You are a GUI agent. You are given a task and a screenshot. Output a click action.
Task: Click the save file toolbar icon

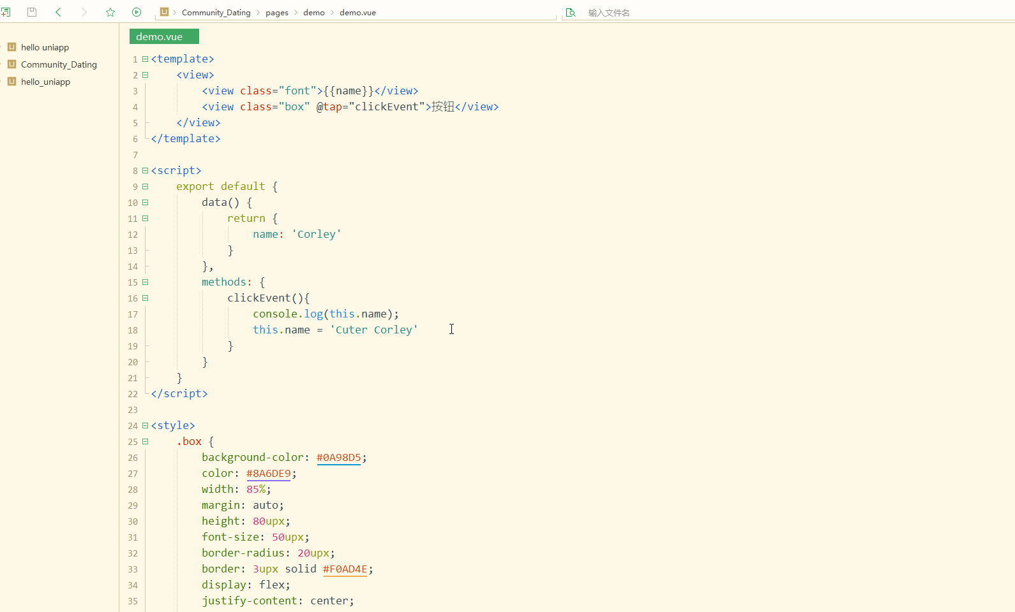[x=31, y=12]
